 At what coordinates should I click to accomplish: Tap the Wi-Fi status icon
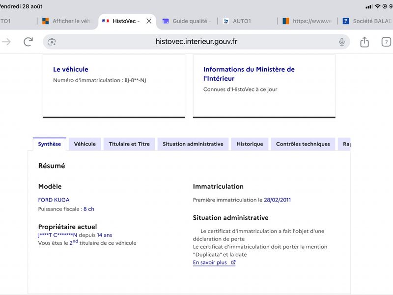pos(377,6)
